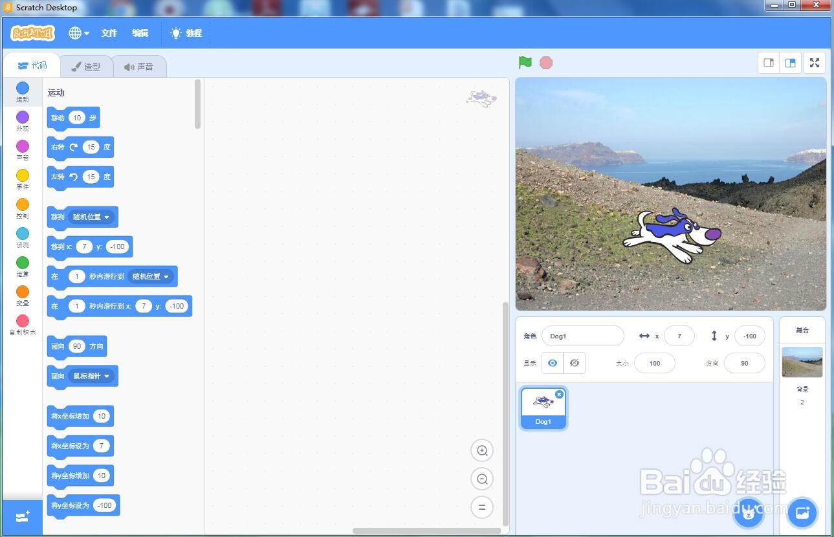Click the block palette vertical scrollbar
Viewport: 834px width, 537px height.
197,104
